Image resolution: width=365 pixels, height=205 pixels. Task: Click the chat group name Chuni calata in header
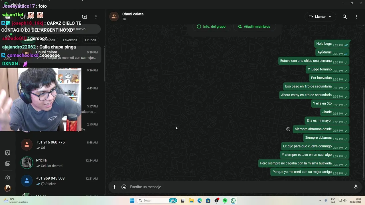tap(133, 14)
